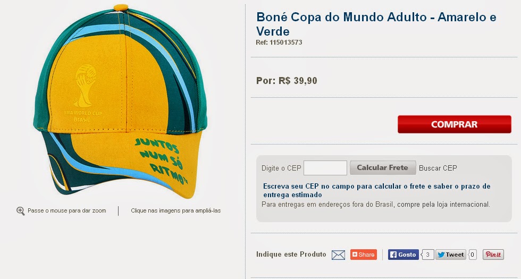The image size is (521, 279).
Task: Open the Buscar CEP link
Action: (x=438, y=168)
